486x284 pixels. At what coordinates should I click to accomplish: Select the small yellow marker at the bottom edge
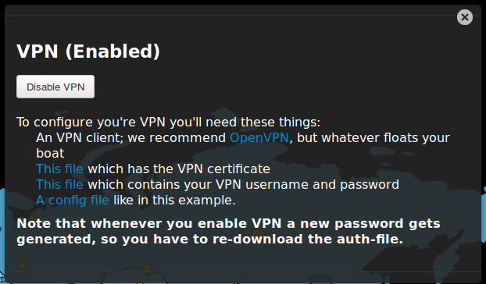[140, 282]
